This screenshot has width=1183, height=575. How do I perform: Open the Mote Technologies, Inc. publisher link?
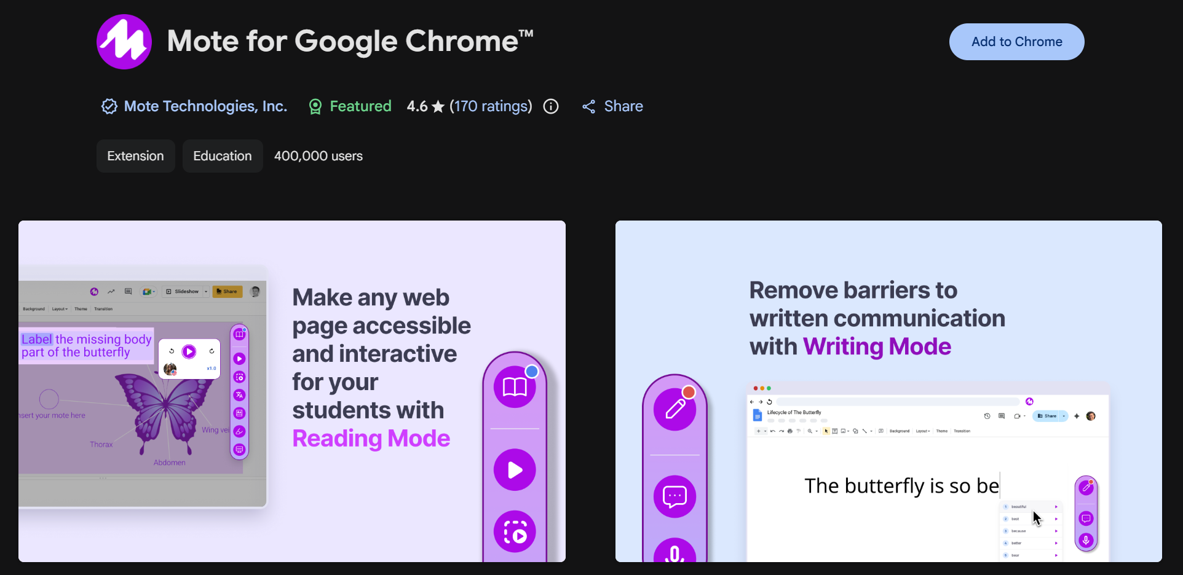coord(205,106)
